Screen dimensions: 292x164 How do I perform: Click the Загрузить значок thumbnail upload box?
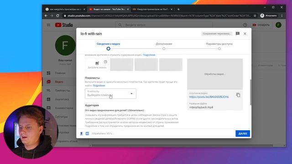97,65
